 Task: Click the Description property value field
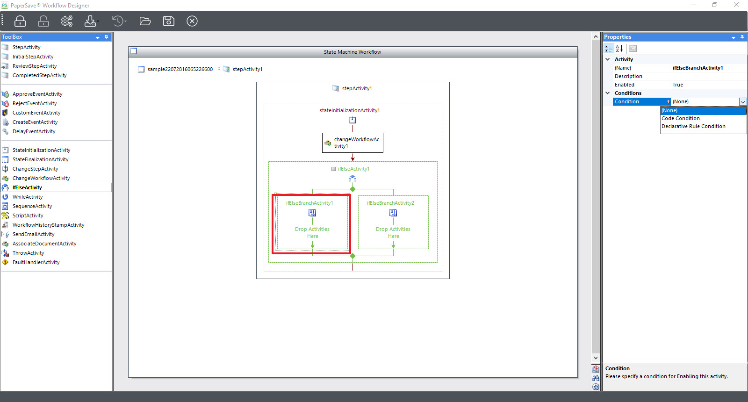click(x=709, y=76)
